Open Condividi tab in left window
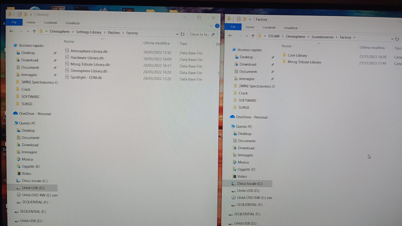 (x=50, y=23)
